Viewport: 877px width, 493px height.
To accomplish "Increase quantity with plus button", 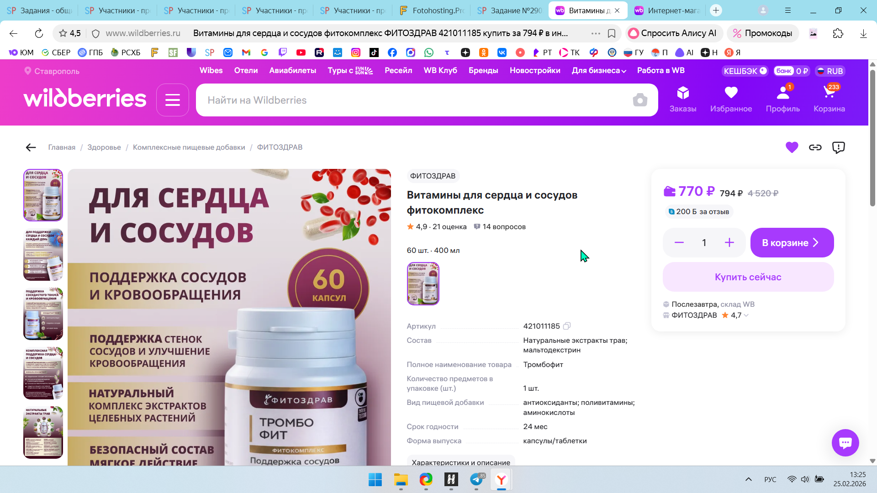I will coord(729,243).
